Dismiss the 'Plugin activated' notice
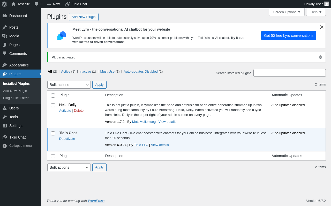Screen dimensions: 331x206 (320, 57)
